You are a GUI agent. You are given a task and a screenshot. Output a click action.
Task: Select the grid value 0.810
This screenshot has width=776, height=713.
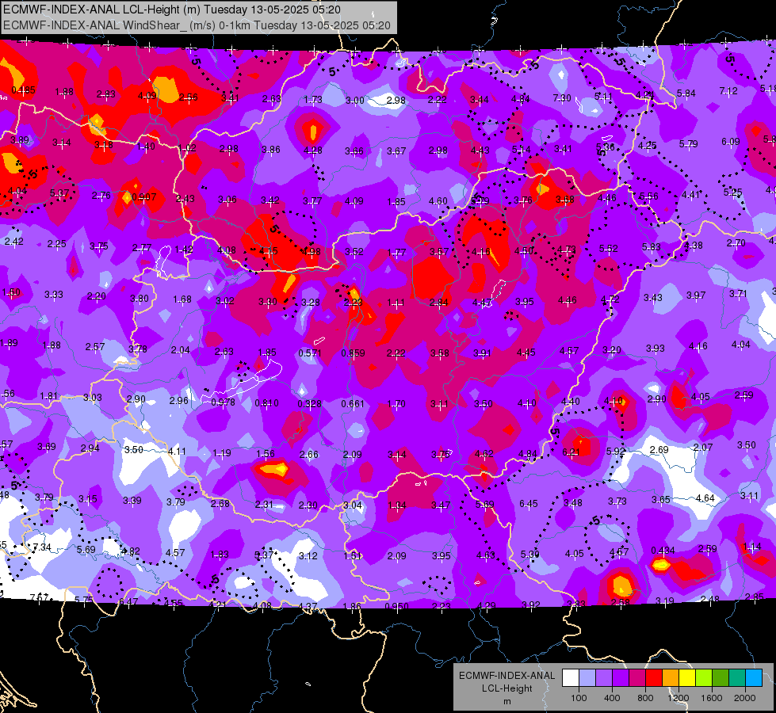pyautogui.click(x=267, y=403)
